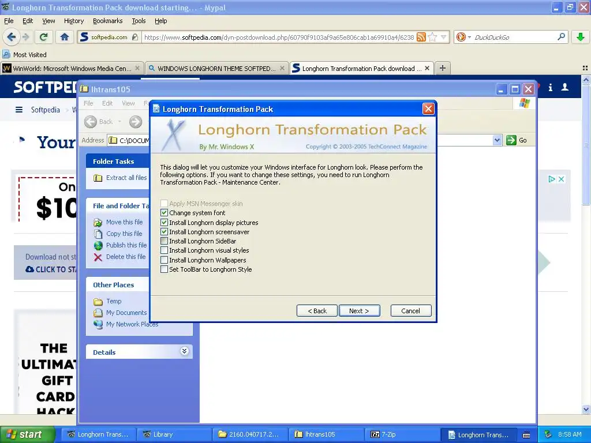
Task: Switch to 2160.040717.2 folder taskbar button
Action: click(250, 434)
